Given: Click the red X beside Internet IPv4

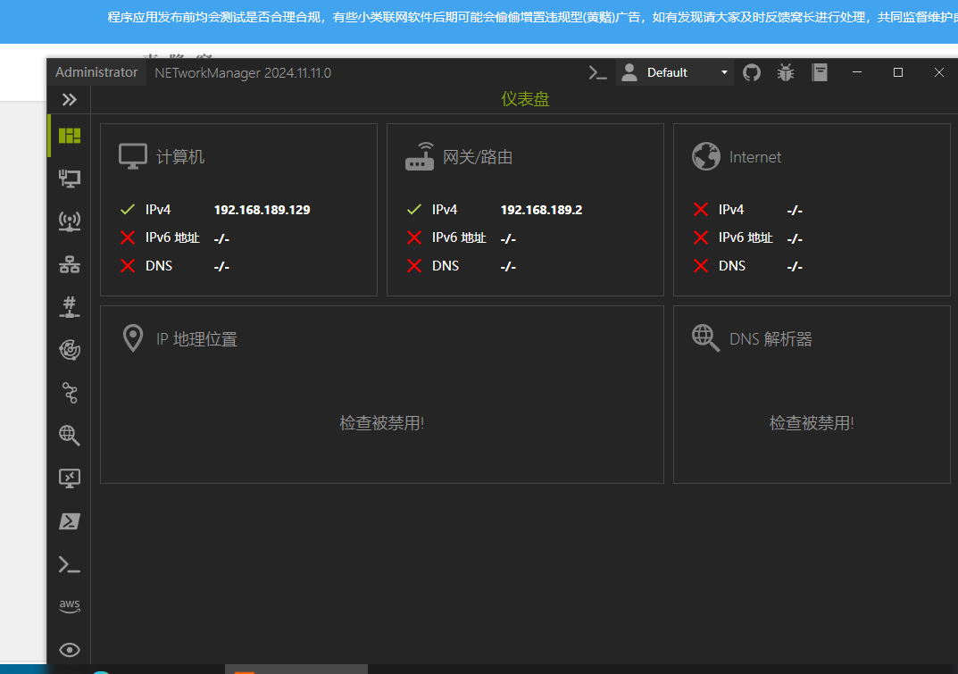Looking at the screenshot, I should (x=701, y=210).
